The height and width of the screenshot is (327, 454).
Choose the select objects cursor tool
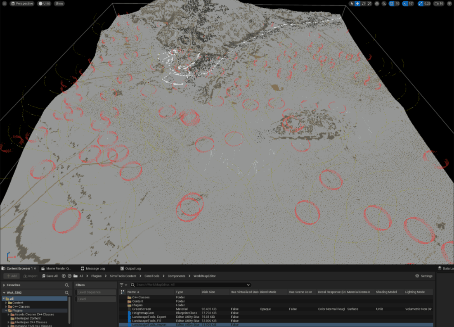[x=352, y=3]
